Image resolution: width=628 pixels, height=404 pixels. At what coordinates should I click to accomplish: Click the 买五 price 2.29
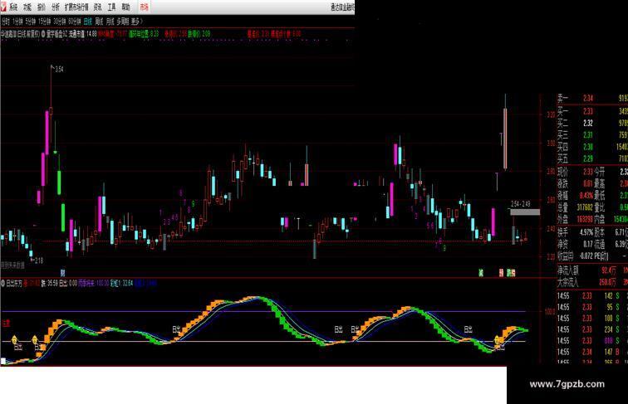tap(588, 159)
